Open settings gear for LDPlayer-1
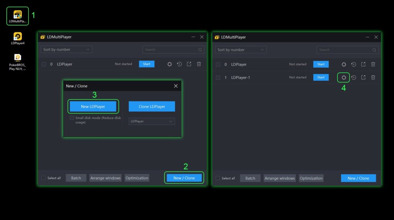The image size is (394, 220). click(x=344, y=77)
